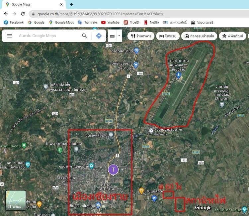Open the Vaporsure2 bookmark
The image size is (249, 216).
202,22
